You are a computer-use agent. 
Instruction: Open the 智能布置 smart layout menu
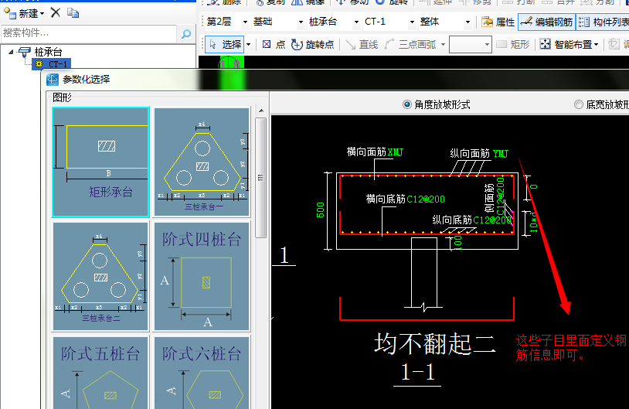pyautogui.click(x=569, y=45)
